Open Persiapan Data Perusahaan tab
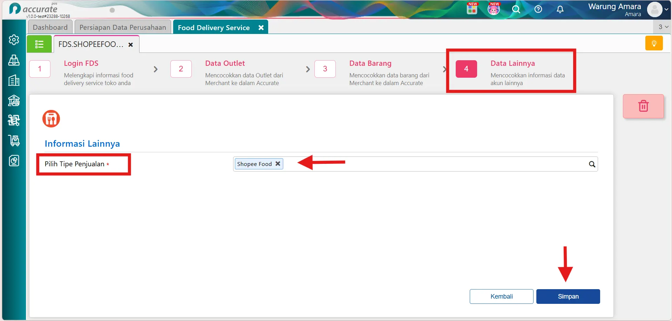Image resolution: width=672 pixels, height=321 pixels. tap(123, 27)
